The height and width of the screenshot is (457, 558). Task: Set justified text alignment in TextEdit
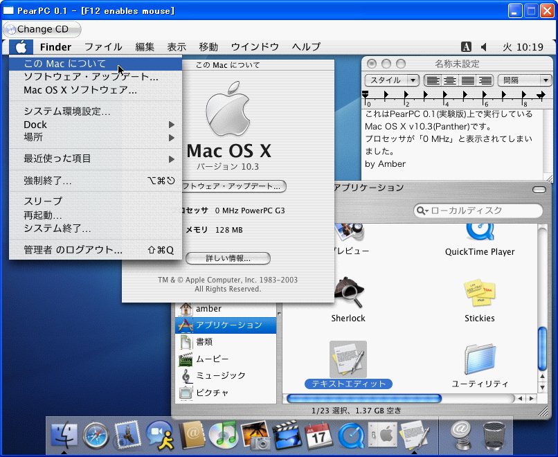pos(467,80)
